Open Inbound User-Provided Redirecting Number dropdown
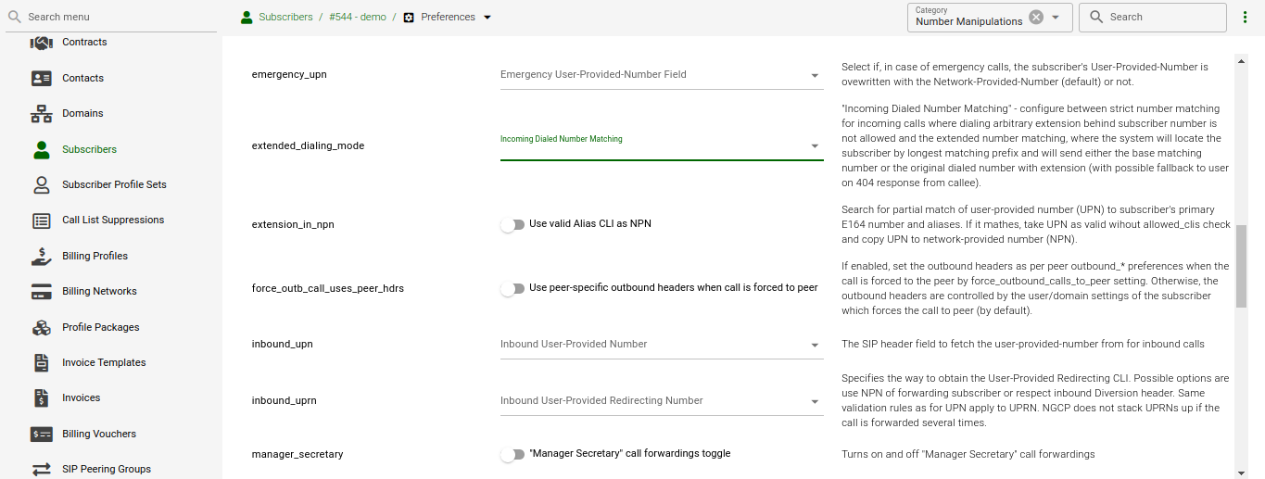The width and height of the screenshot is (1265, 479). click(662, 401)
